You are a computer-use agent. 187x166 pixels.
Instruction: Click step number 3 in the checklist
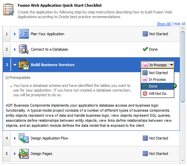pyautogui.click(x=7, y=65)
